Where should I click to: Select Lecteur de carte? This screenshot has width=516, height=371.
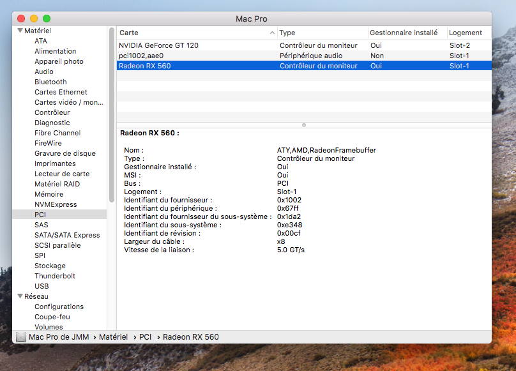[62, 174]
